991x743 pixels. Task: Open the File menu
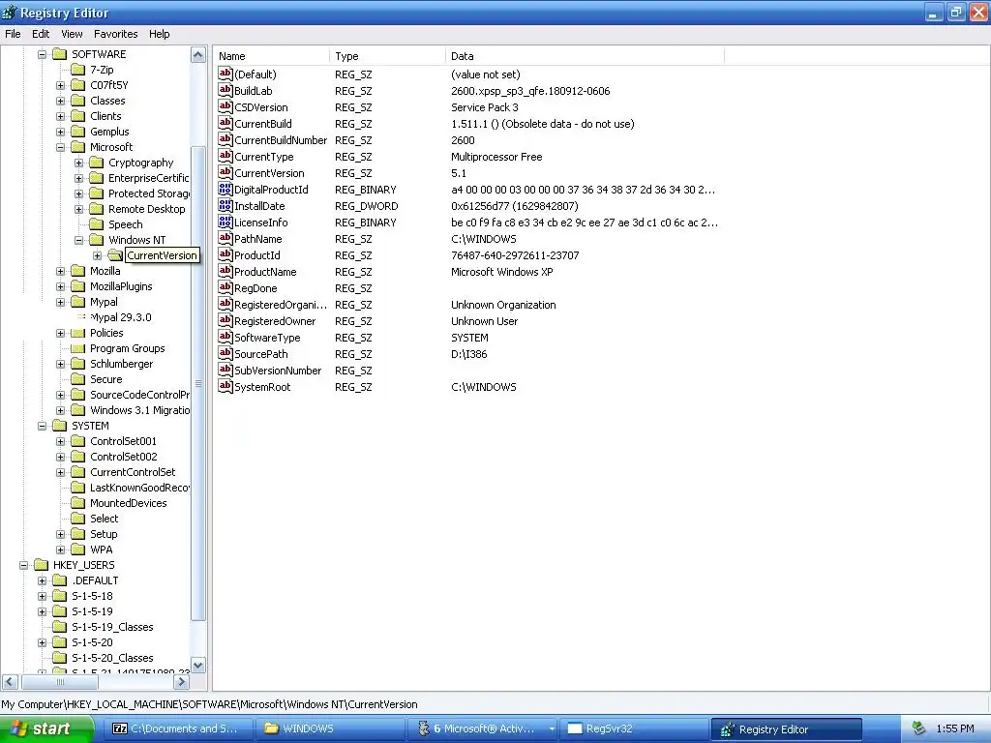[x=13, y=34]
